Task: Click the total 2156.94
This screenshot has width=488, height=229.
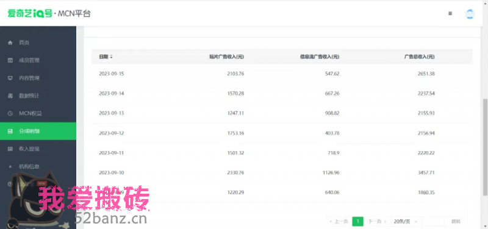Action: pos(426,133)
